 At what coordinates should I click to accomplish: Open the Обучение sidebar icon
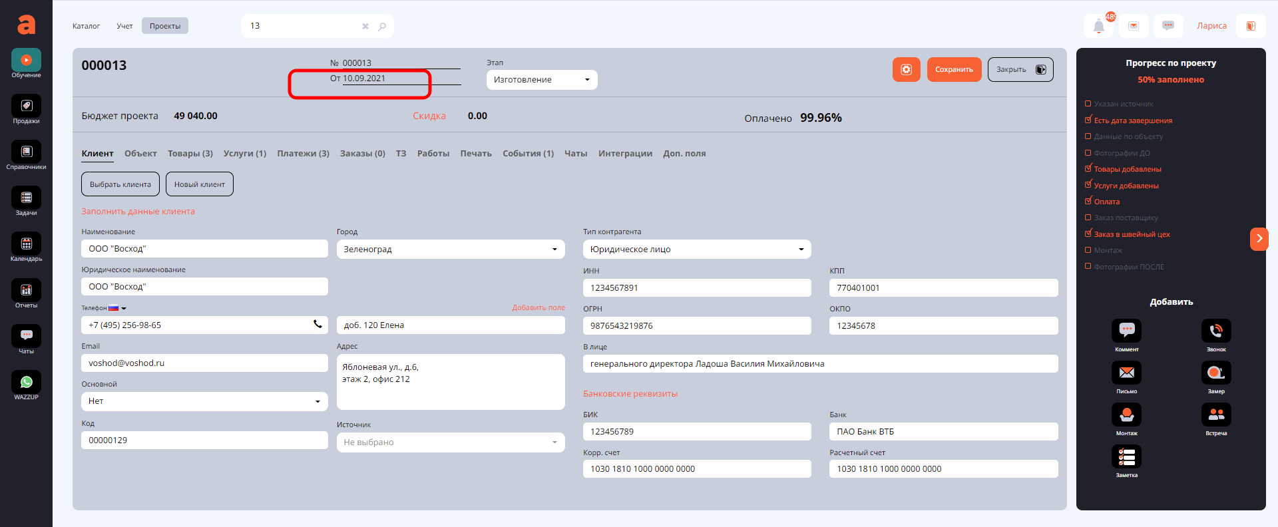26,61
